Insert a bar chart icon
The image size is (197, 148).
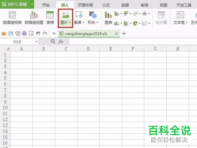click(126, 13)
